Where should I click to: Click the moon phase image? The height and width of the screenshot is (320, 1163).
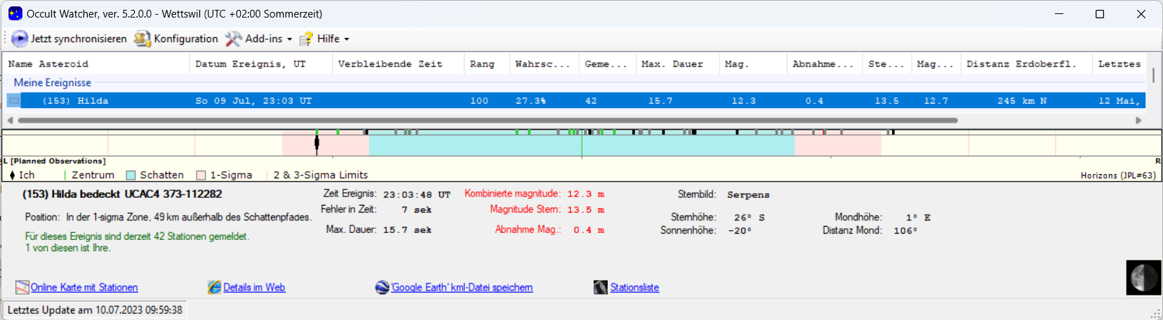(1143, 278)
